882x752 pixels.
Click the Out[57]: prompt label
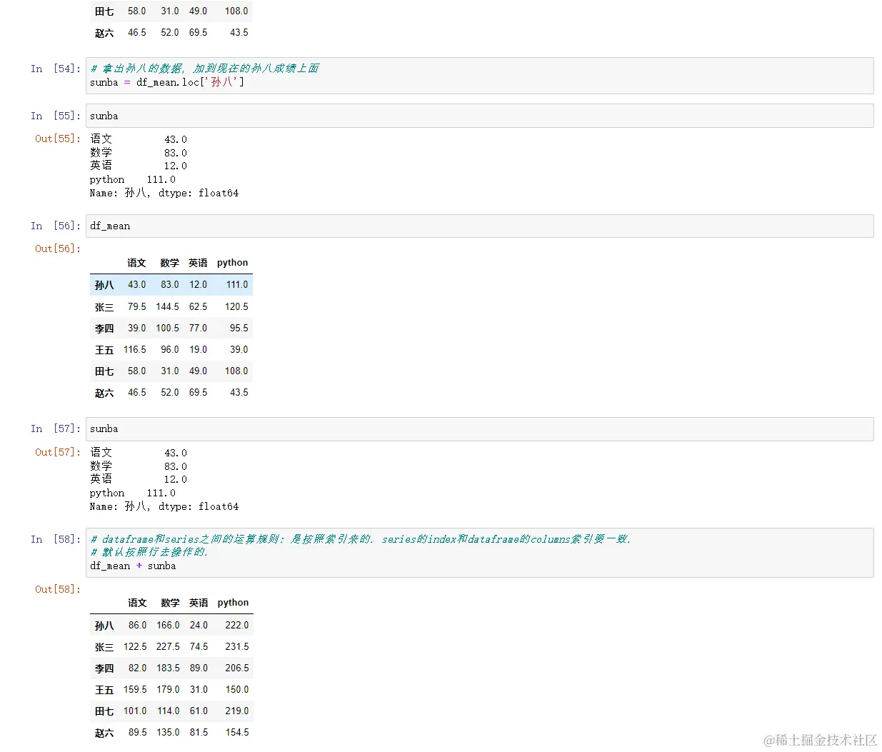point(58,452)
